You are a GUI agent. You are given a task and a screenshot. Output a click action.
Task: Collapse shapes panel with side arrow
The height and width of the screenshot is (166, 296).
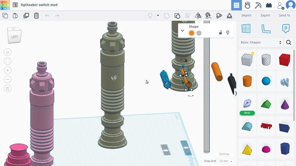pyautogui.click(x=236, y=93)
